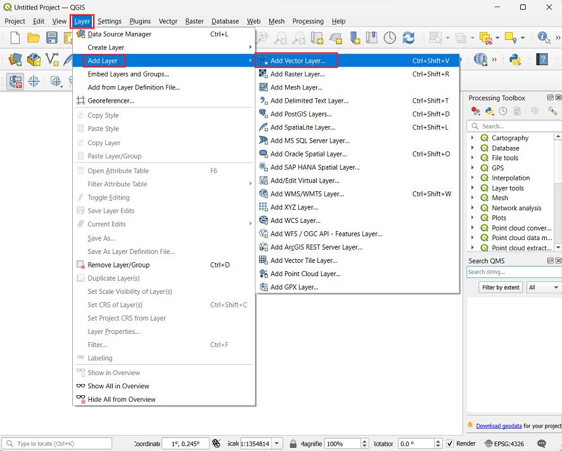Expand the Cartography toolbox group
The image size is (562, 451).
click(x=473, y=138)
